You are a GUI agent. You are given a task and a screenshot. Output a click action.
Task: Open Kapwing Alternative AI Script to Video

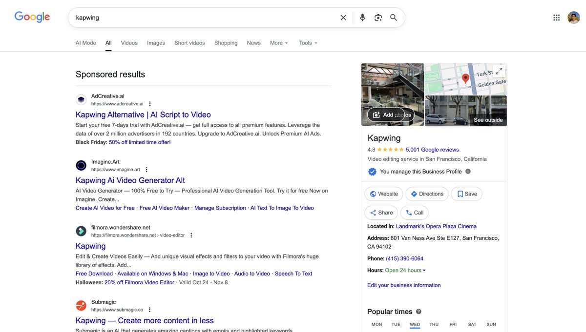(x=143, y=115)
